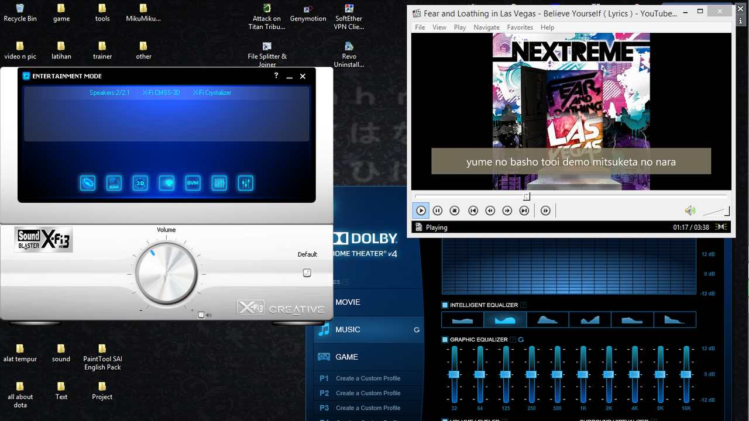Select the fifth Intelligent Equalizer preset shape
This screenshot has height=421, width=749.
(x=633, y=319)
